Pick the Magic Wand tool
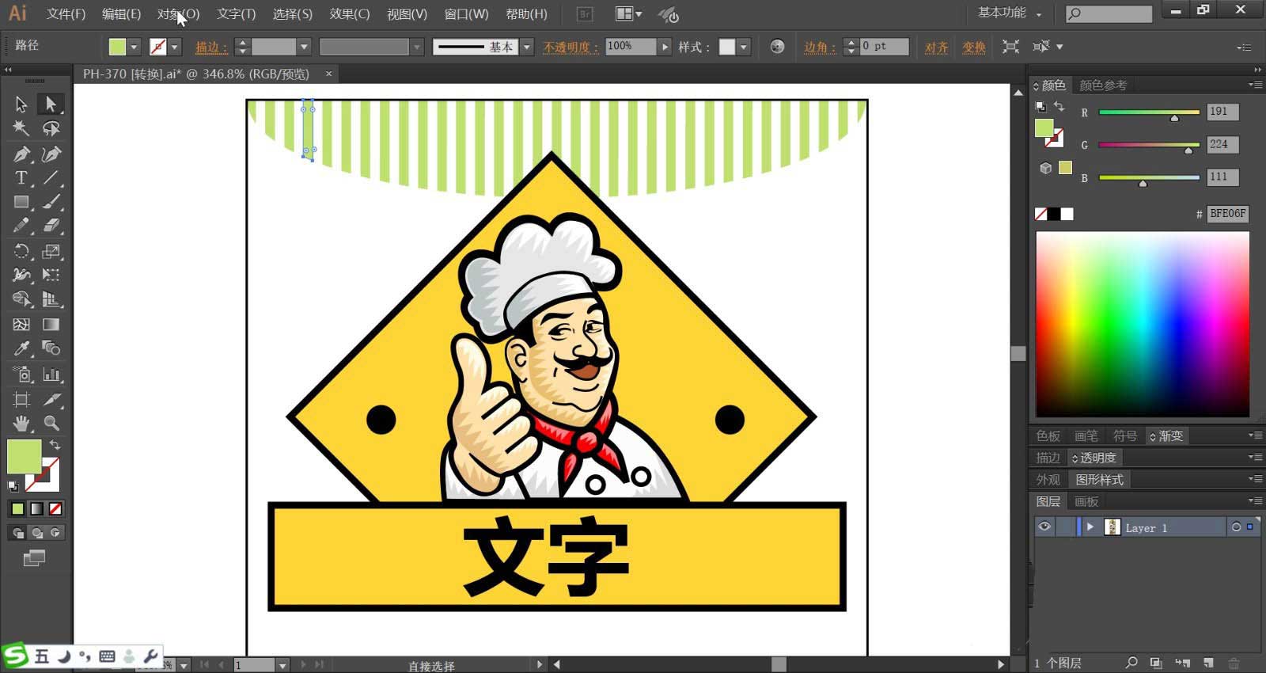Viewport: 1266px width, 673px height. [21, 128]
